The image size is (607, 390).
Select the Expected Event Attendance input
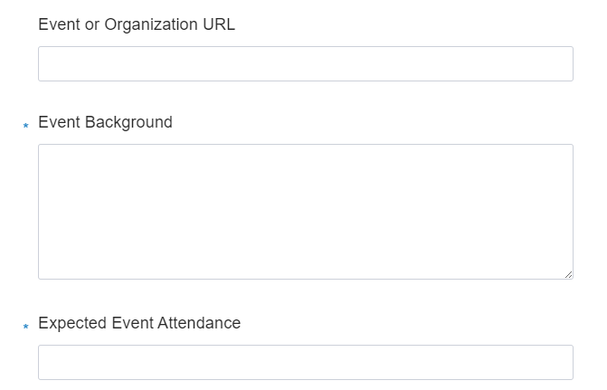tap(305, 362)
